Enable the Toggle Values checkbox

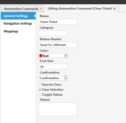click(x=40, y=94)
